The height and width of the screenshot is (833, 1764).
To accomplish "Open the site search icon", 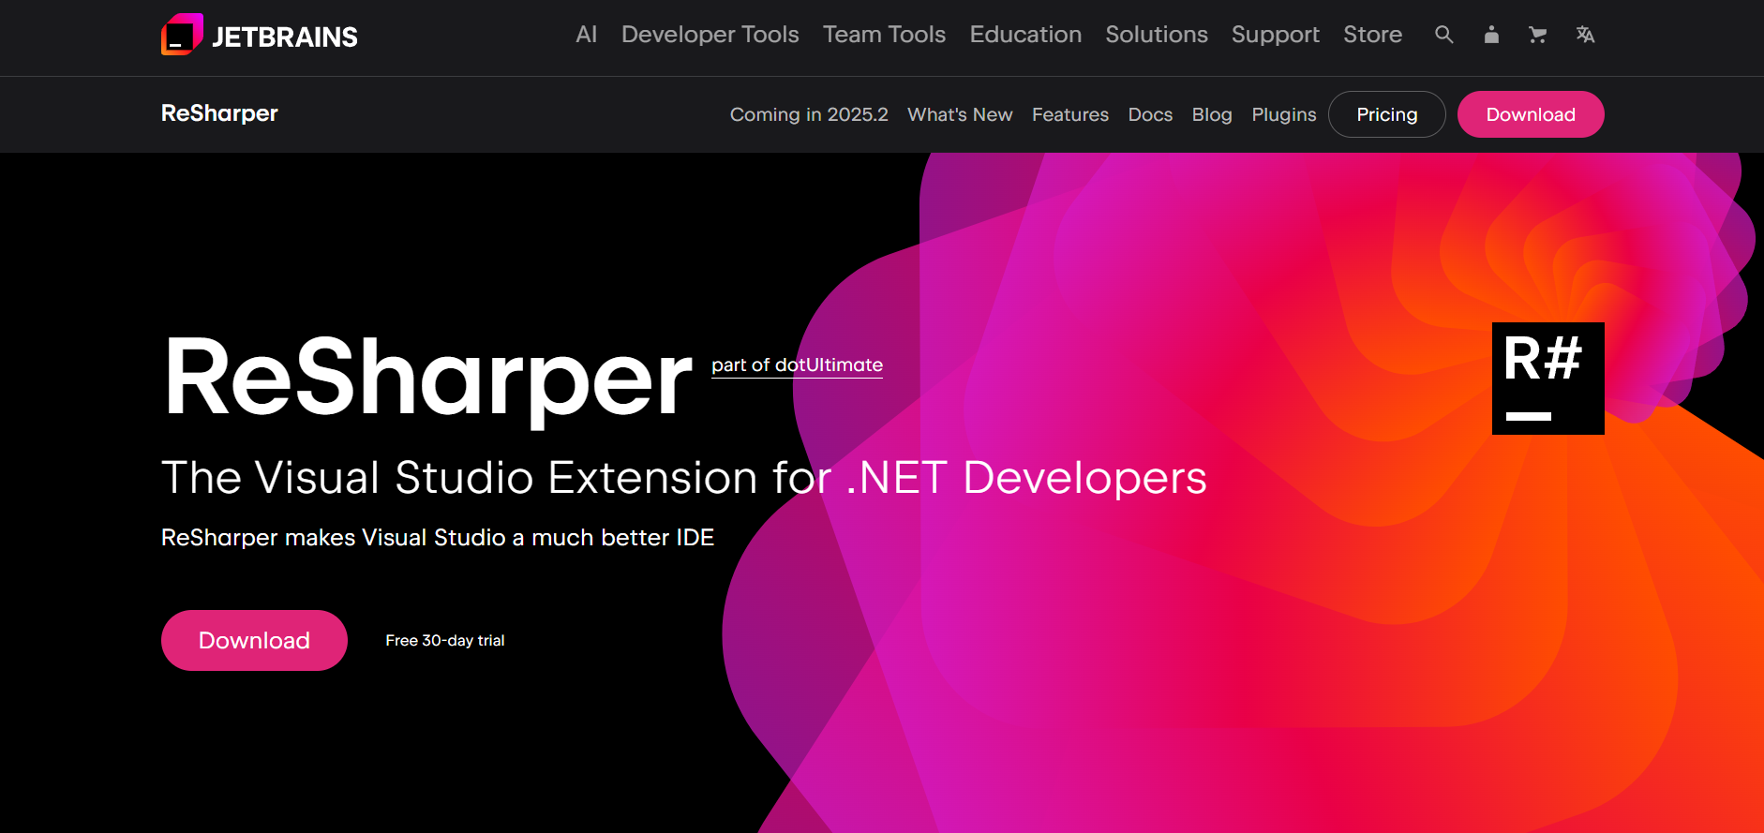I will (x=1444, y=35).
